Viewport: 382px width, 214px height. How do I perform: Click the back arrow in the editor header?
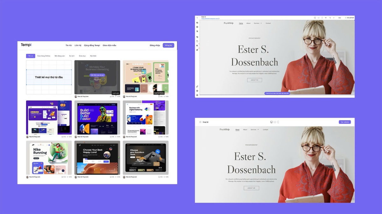(x=197, y=18)
